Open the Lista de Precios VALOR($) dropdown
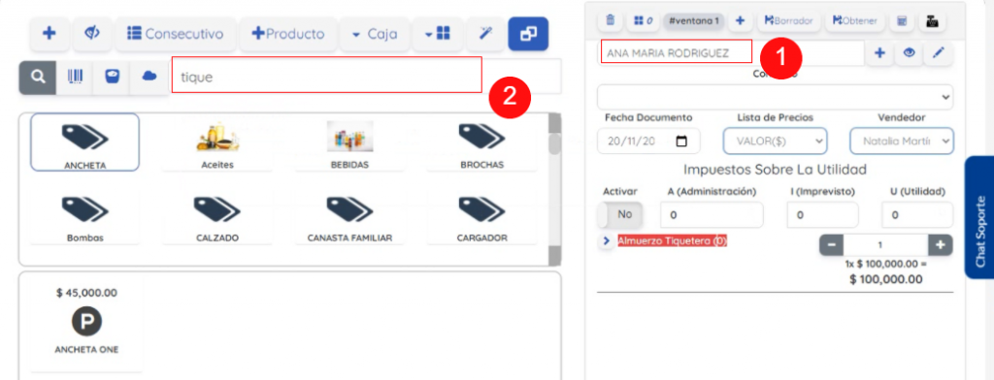 pos(775,142)
